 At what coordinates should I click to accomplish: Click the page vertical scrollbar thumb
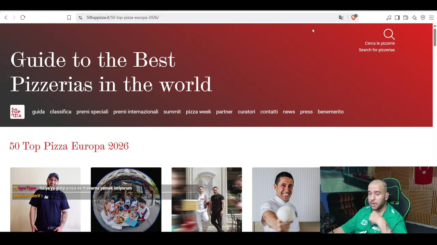click(435, 37)
